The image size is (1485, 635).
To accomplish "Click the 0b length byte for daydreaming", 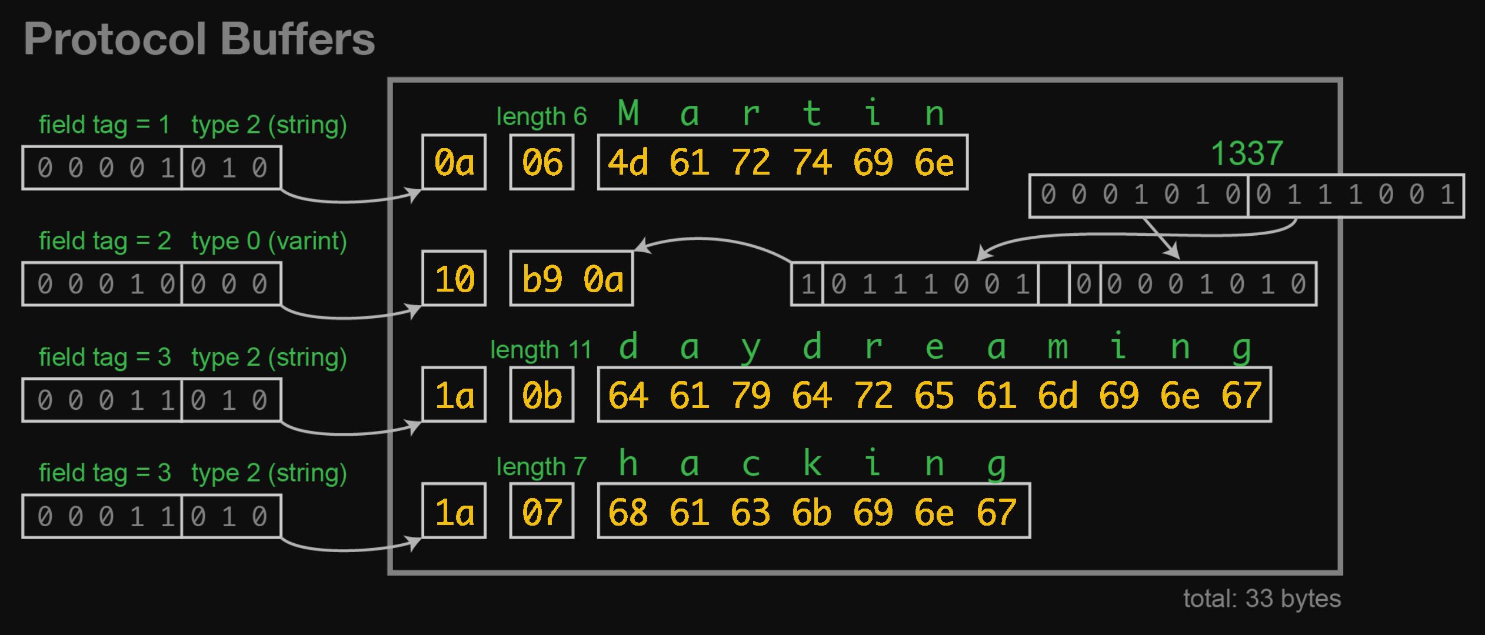I will click(x=541, y=395).
